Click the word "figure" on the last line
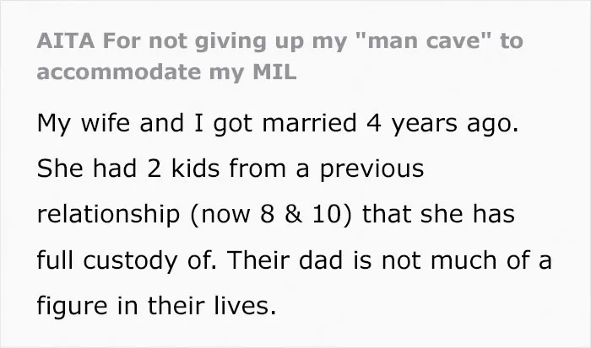The height and width of the screenshot is (348, 591). click(72, 306)
